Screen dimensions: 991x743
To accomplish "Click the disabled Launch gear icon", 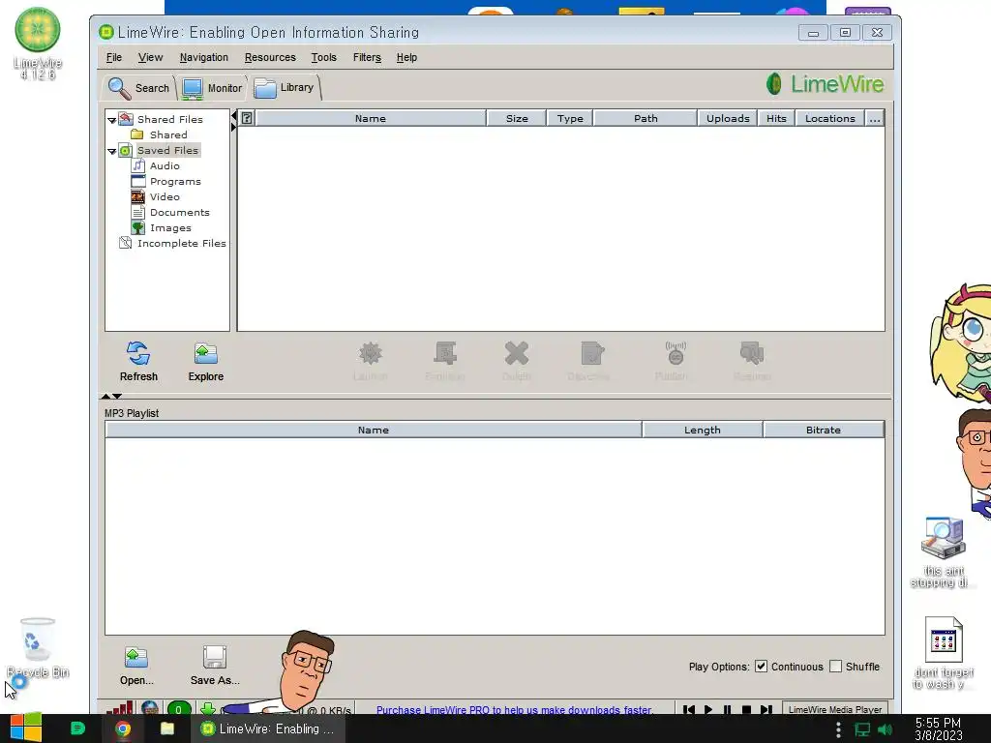I will pos(371,353).
